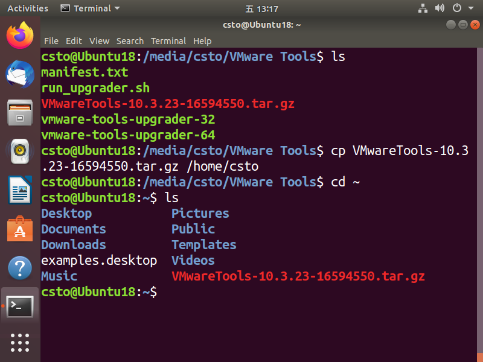
Task: Click the network status icon
Action: (423, 8)
